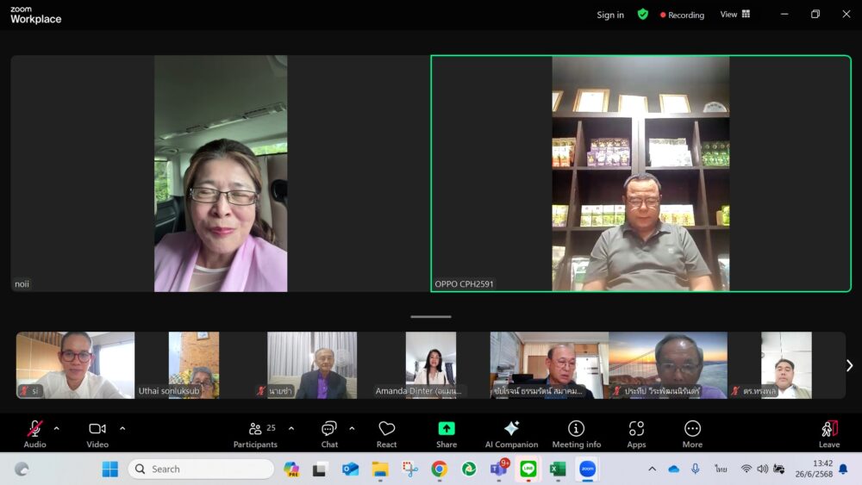Click the React heart icon
The height and width of the screenshot is (485, 862).
(x=386, y=433)
